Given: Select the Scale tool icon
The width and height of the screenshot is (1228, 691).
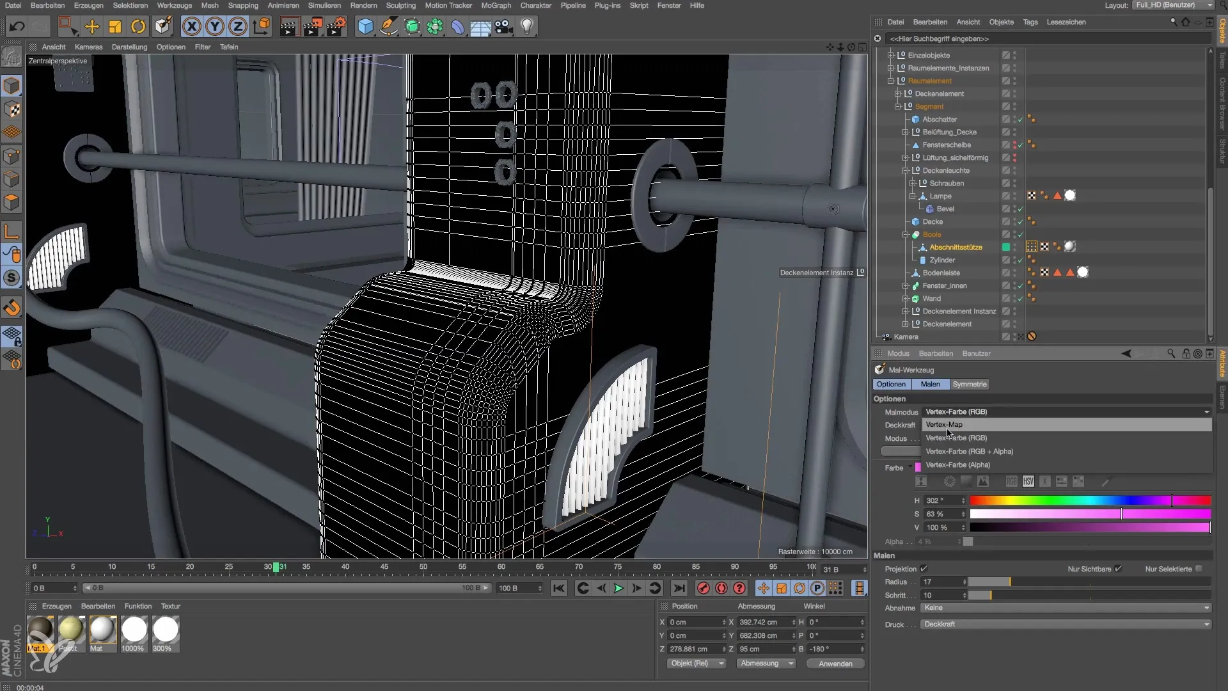Looking at the screenshot, I should 115,26.
